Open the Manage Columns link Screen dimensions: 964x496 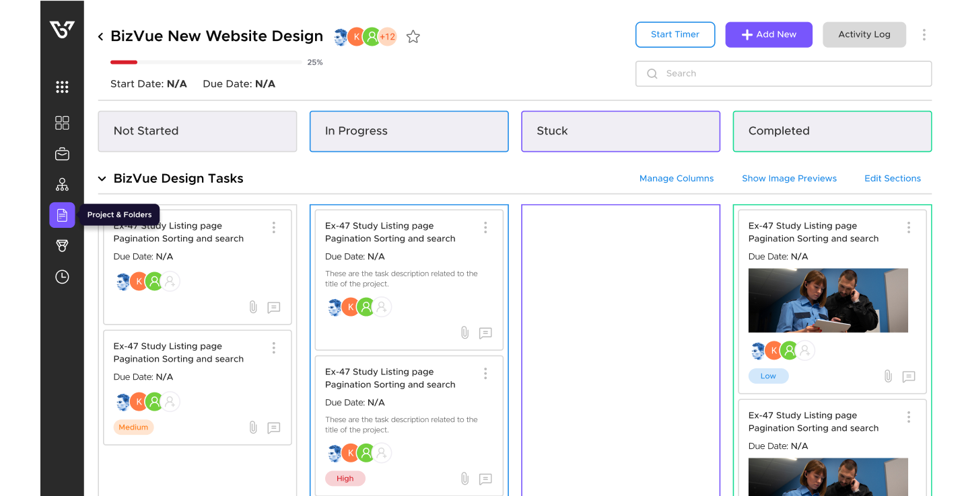coord(677,178)
